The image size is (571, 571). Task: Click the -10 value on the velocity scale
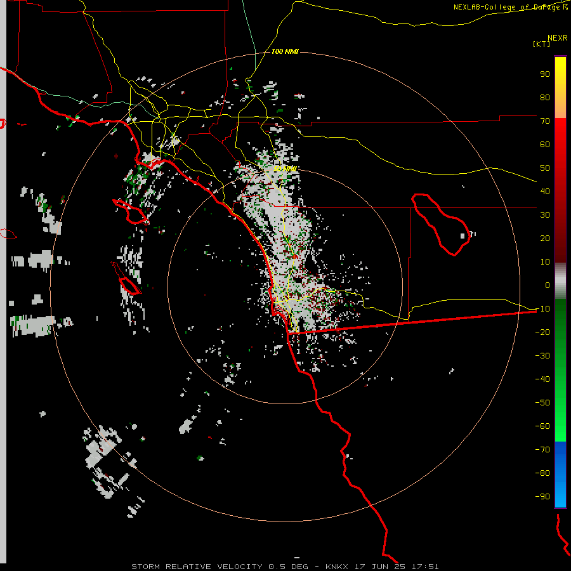[x=542, y=309]
